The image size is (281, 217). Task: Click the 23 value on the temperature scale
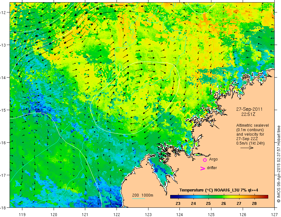pyautogui.click(x=178, y=203)
